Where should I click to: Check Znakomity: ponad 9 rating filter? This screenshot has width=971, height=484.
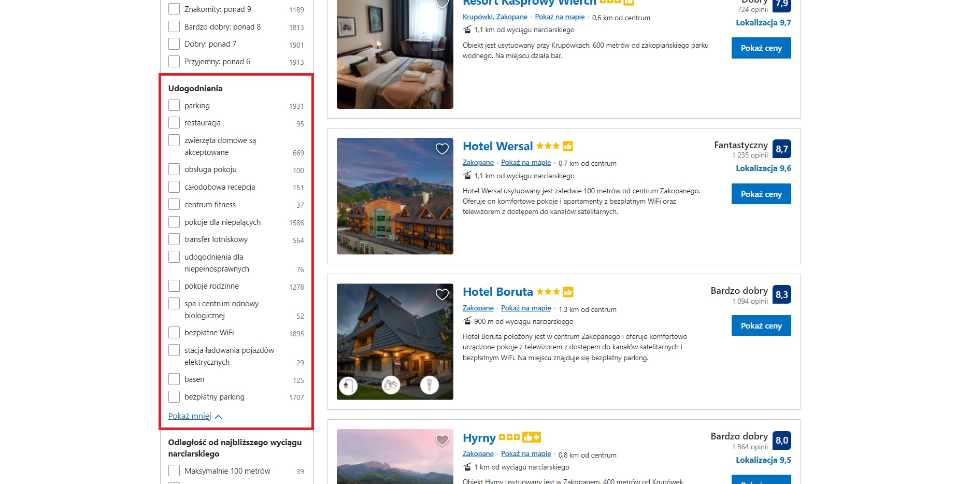point(174,9)
